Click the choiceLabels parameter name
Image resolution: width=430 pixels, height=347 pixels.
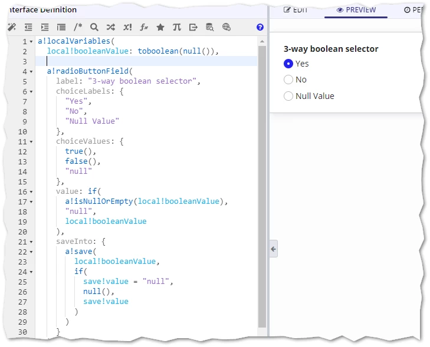click(x=83, y=91)
